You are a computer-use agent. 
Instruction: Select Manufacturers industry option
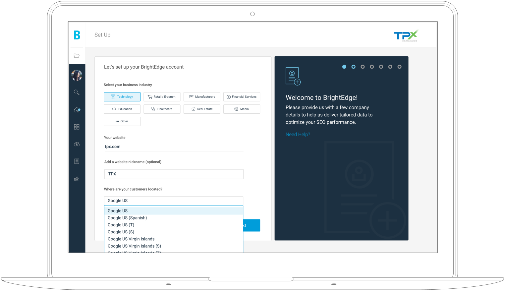pos(202,97)
